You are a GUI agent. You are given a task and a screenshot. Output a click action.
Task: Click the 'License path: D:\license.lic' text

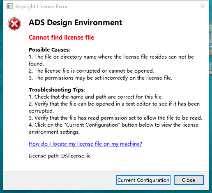(60, 156)
